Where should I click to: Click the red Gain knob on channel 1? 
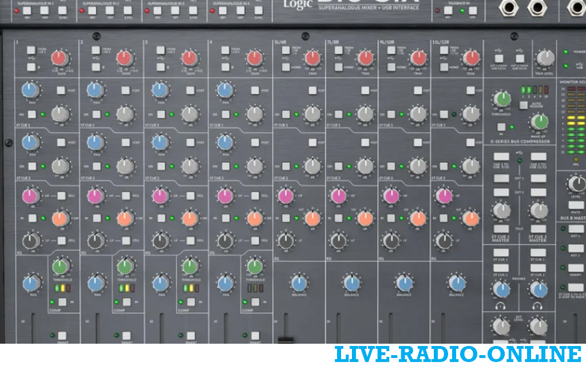(x=59, y=58)
